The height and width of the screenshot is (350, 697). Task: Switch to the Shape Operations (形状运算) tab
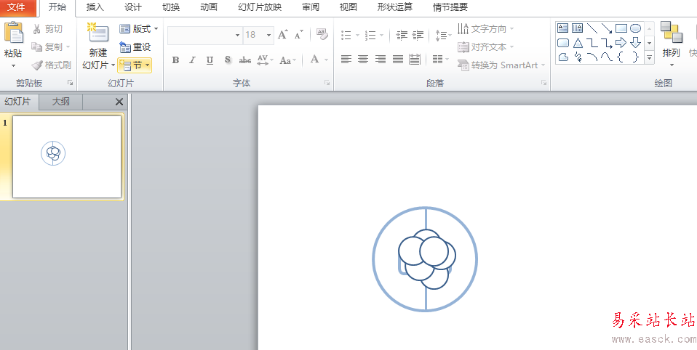[x=395, y=7]
